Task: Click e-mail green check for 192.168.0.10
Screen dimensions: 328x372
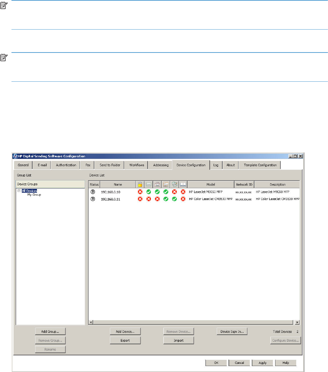Action: [x=149, y=192]
